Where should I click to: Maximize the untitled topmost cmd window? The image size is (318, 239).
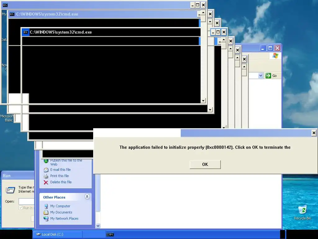click(x=198, y=5)
